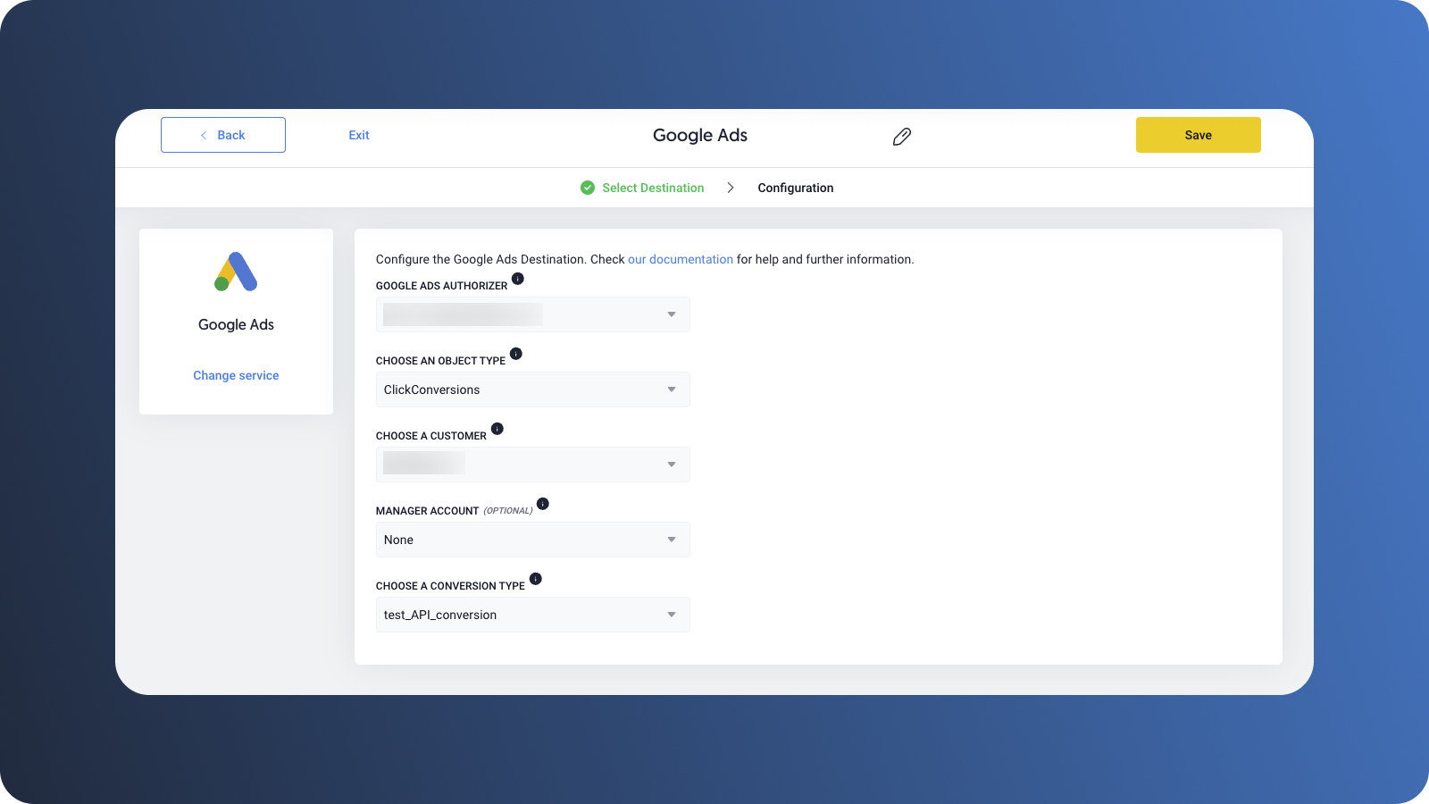Click info icon beside Choose an Object Type
The height and width of the screenshot is (804, 1429).
tap(516, 354)
